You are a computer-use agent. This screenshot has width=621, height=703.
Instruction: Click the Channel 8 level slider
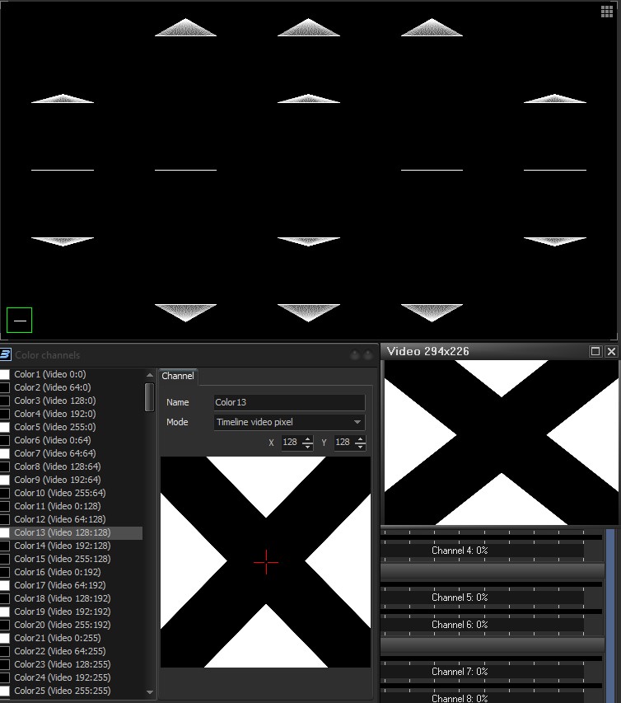[x=482, y=697]
